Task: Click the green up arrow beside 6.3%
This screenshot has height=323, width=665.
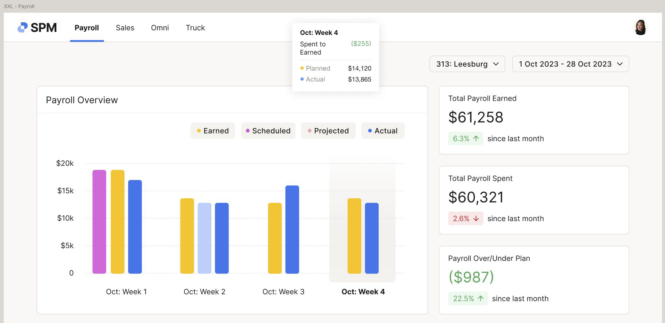Action: pos(476,139)
